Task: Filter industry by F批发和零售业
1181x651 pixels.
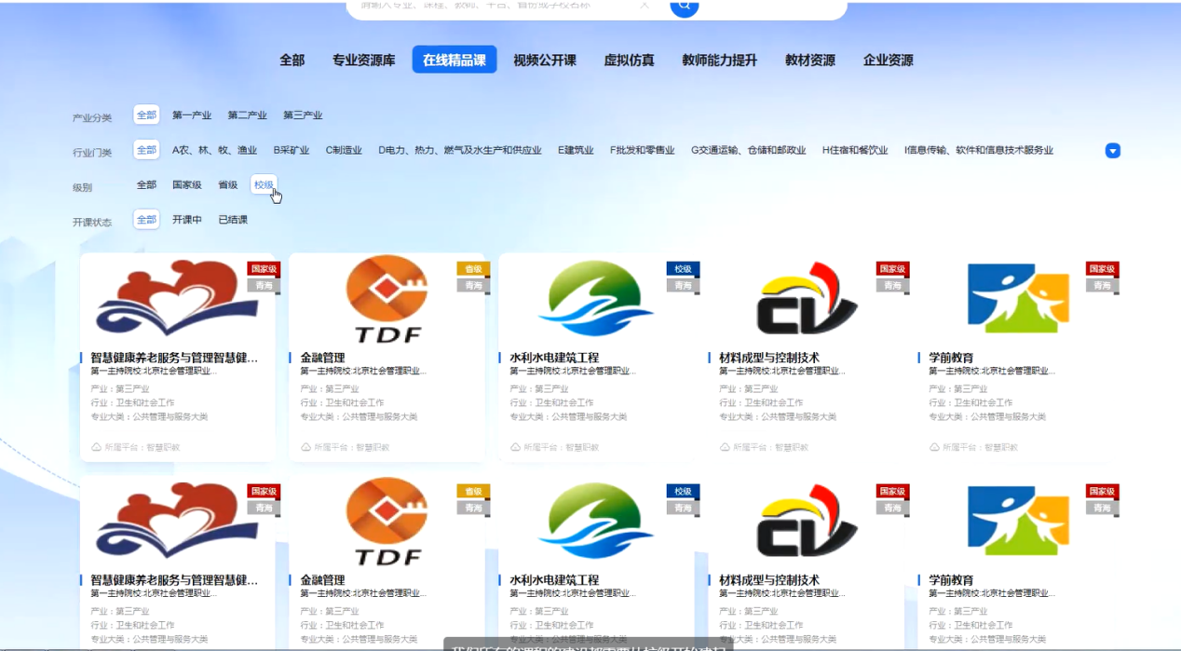Action: (643, 150)
